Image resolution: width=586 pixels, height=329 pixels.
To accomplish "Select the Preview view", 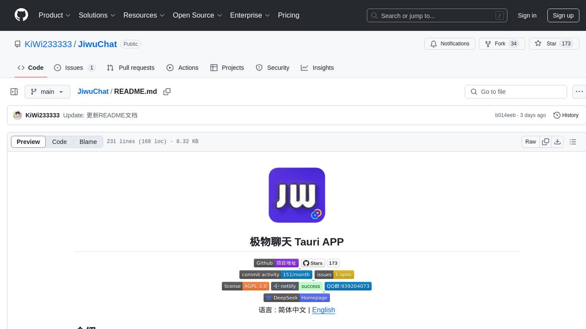I will point(28,142).
